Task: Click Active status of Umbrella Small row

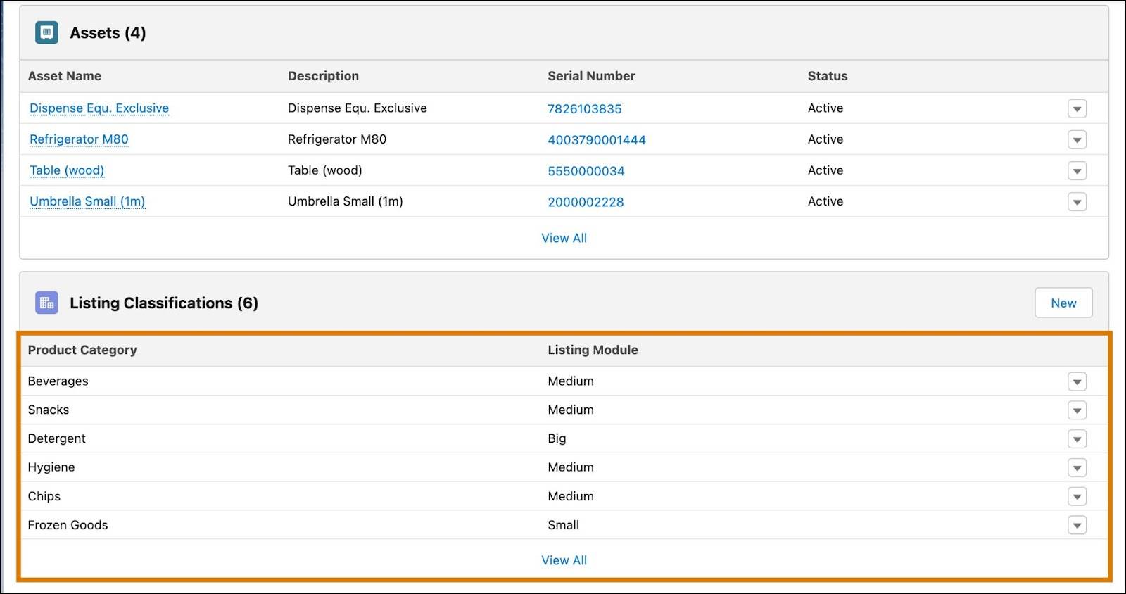Action: pyautogui.click(x=825, y=201)
